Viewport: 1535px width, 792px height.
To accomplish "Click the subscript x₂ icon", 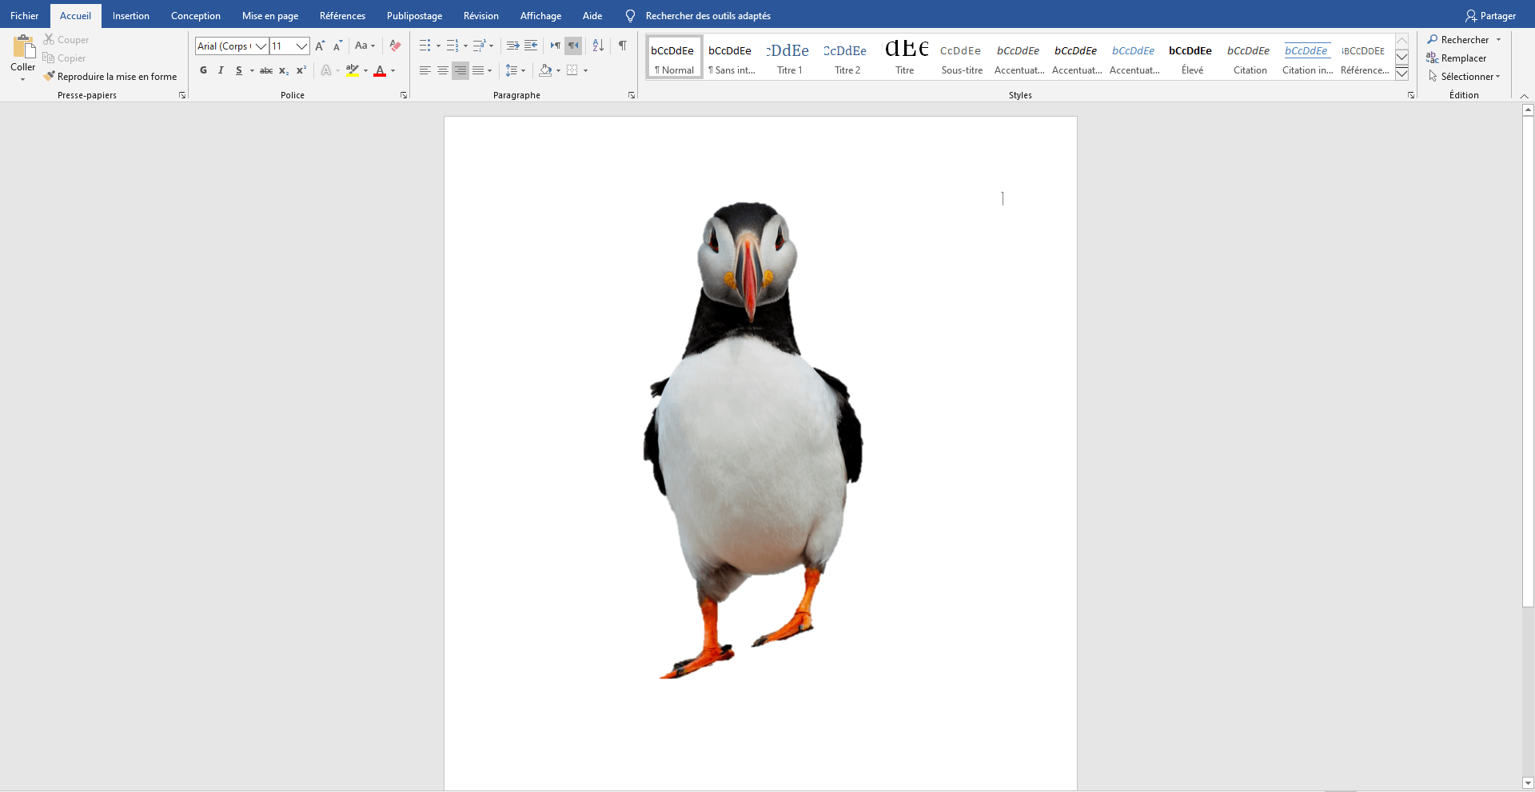I will click(284, 70).
